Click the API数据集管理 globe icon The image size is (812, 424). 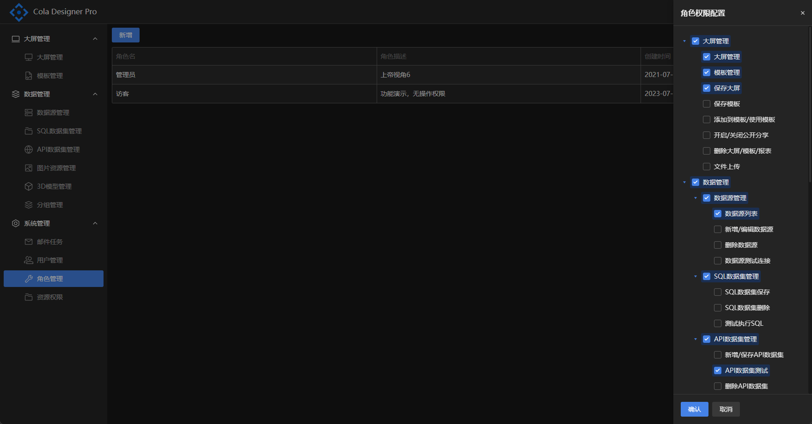tap(29, 149)
